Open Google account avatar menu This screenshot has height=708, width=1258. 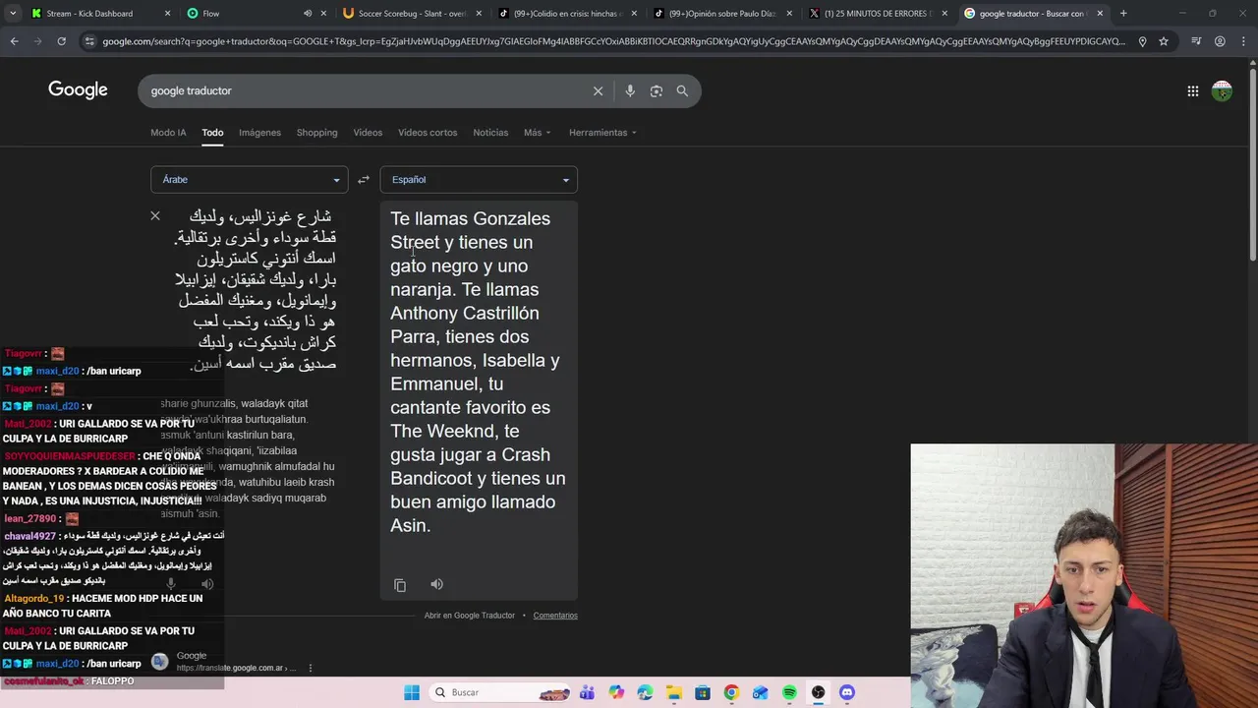click(1222, 91)
